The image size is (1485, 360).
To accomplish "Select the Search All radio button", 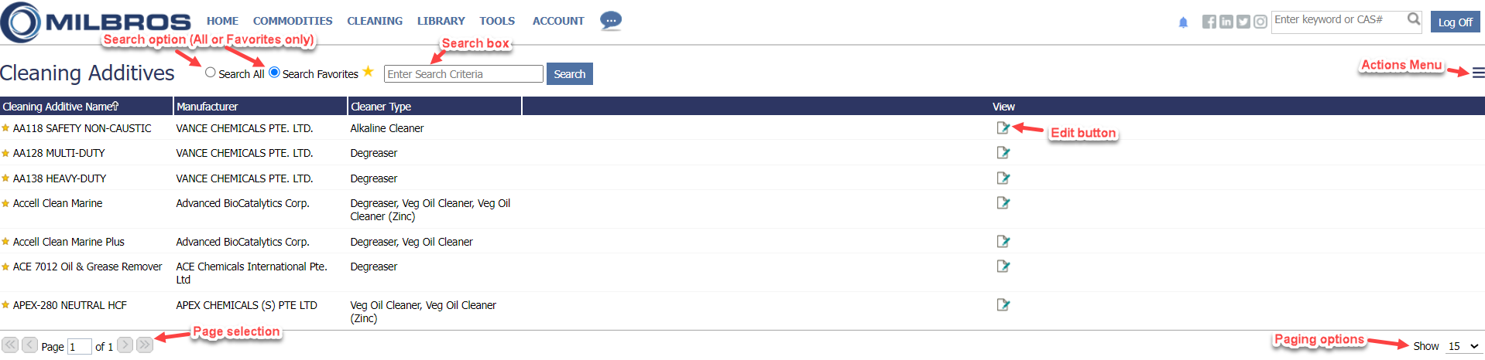I will [x=211, y=73].
